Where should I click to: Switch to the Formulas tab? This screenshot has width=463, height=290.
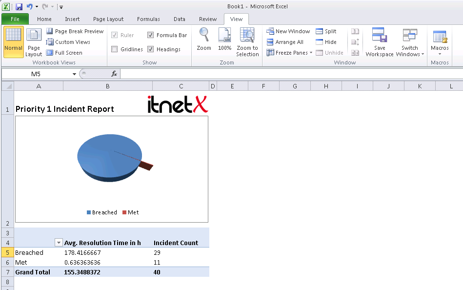pyautogui.click(x=148, y=19)
